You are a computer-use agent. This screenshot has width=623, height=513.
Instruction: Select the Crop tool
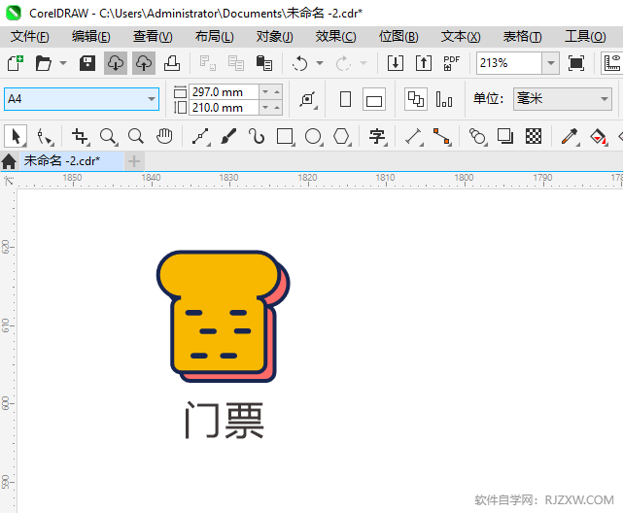(80, 136)
